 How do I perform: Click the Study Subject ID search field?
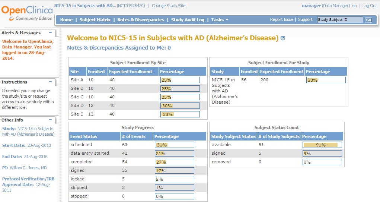340,20
